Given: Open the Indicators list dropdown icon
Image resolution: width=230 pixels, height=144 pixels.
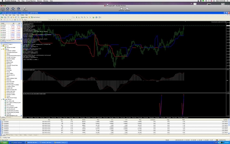Looking at the screenshot, I should click(x=93, y=17).
